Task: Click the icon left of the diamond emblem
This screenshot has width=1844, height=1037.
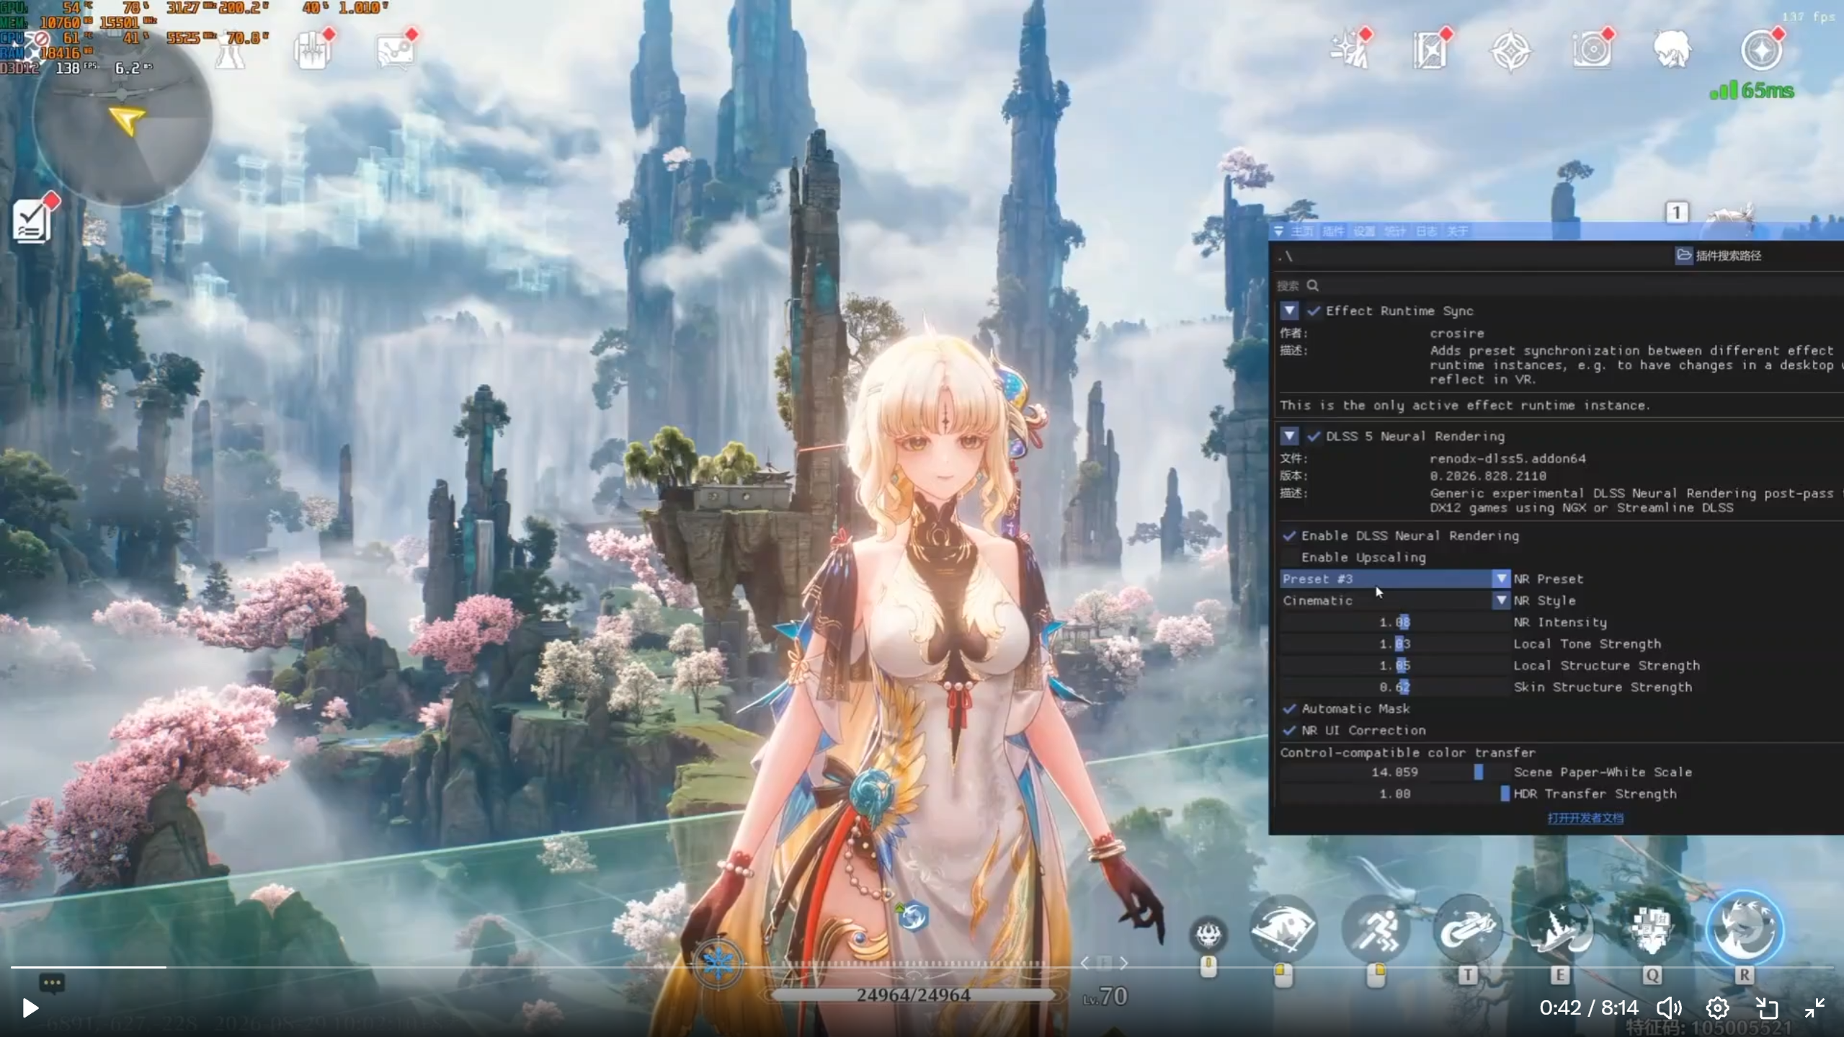Action: point(1430,50)
